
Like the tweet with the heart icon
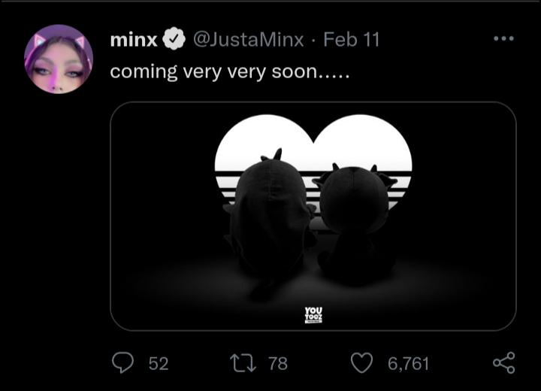[x=362, y=363]
